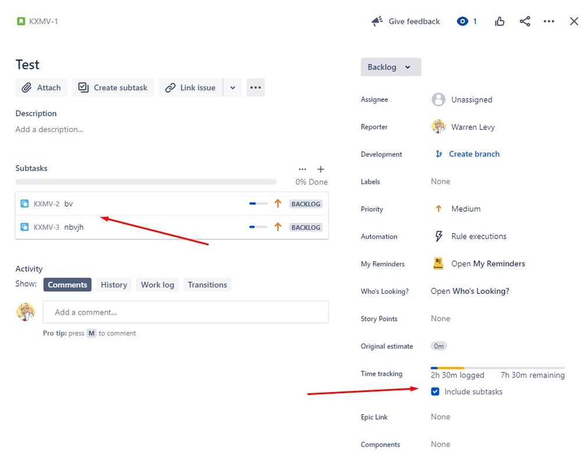Open the KXMV-2 BACKLOG status lozenge

click(306, 204)
